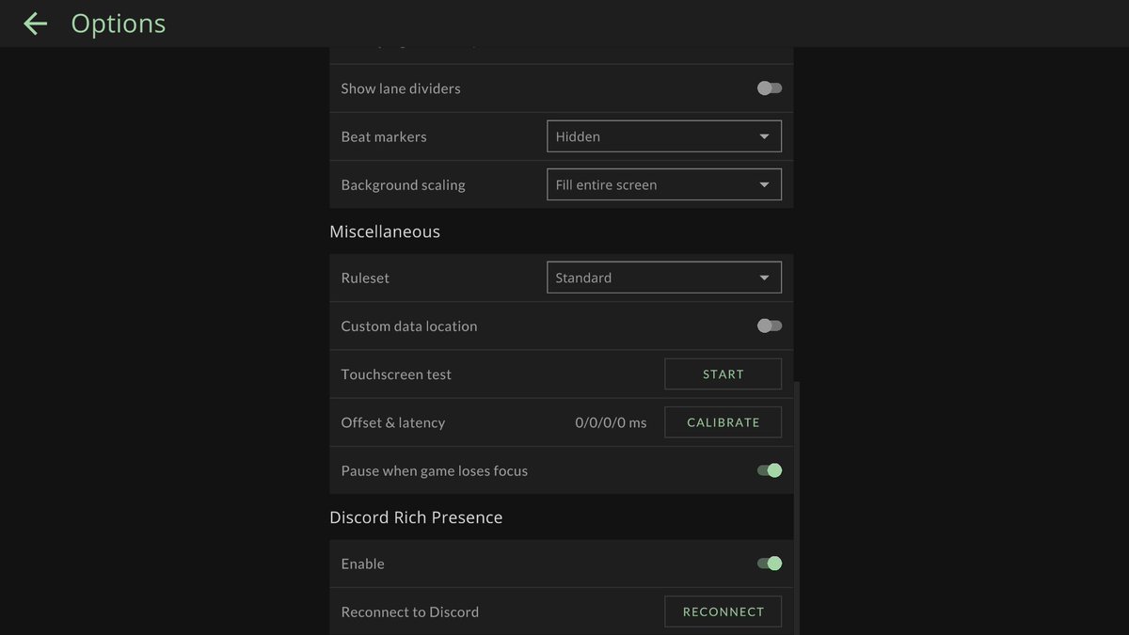The width and height of the screenshot is (1129, 635).
Task: Click the Miscellaneous section header
Action: pos(385,230)
